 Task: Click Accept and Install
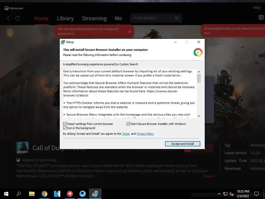coord(182,144)
